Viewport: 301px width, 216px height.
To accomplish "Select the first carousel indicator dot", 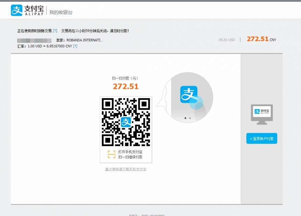I will (x=185, y=118).
